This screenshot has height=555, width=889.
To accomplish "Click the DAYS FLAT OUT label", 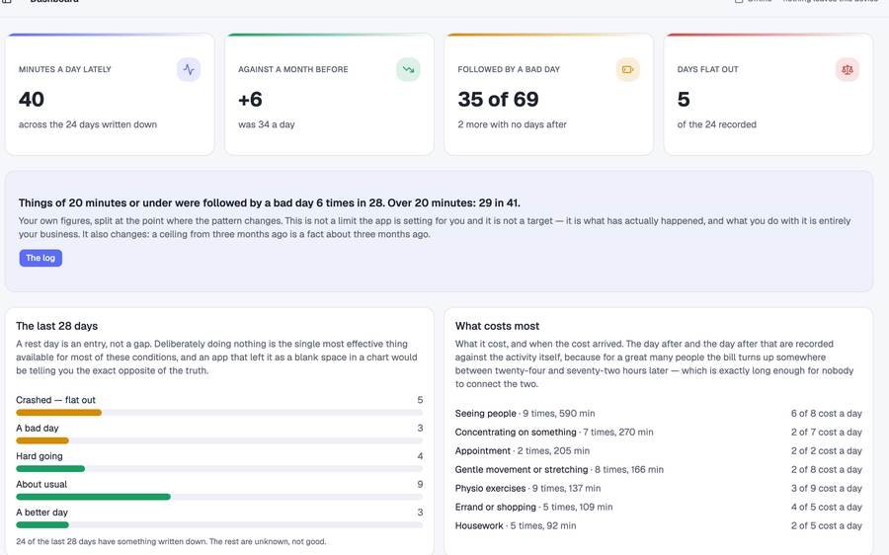I will (x=707, y=69).
